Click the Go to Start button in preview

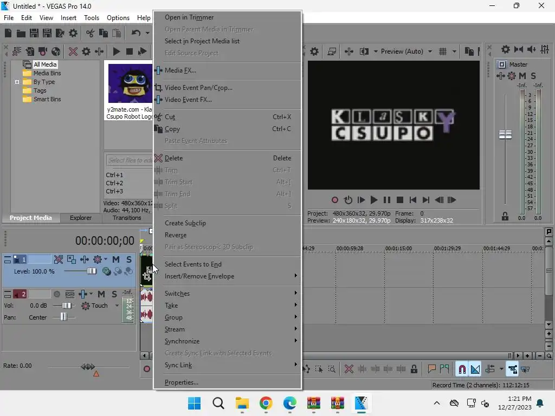(412, 200)
